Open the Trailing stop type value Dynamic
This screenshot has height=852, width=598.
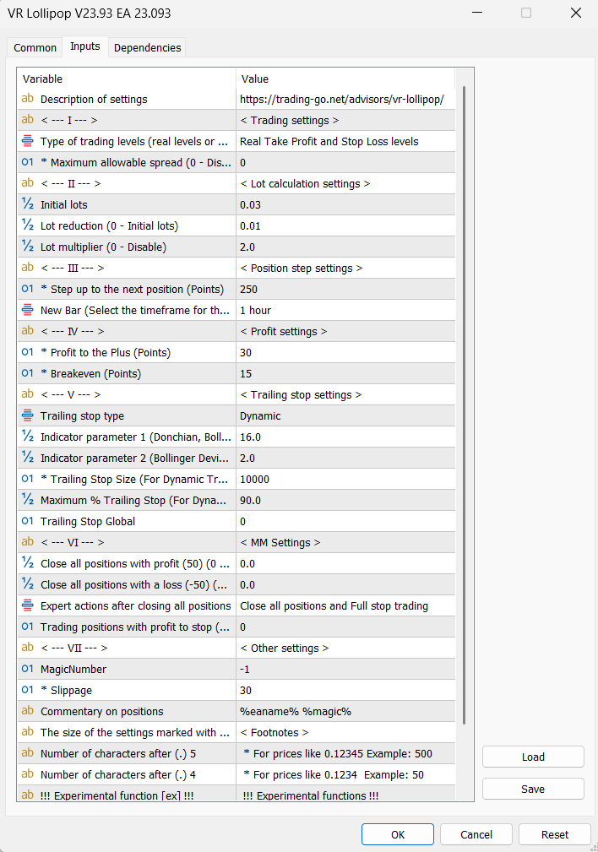(x=345, y=415)
